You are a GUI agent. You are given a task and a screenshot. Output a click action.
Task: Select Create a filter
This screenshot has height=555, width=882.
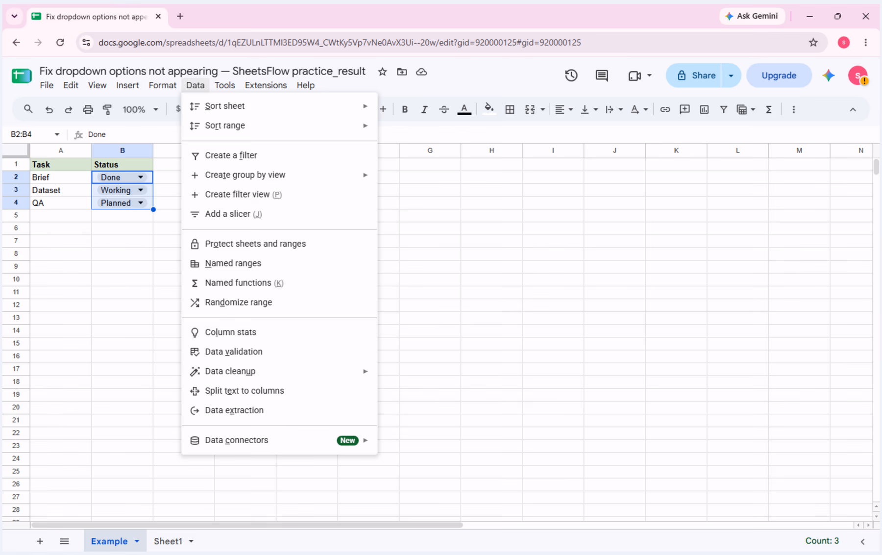point(279,155)
